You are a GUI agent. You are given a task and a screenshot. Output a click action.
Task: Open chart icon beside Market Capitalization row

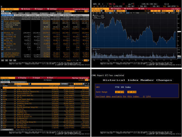pos(2,21)
